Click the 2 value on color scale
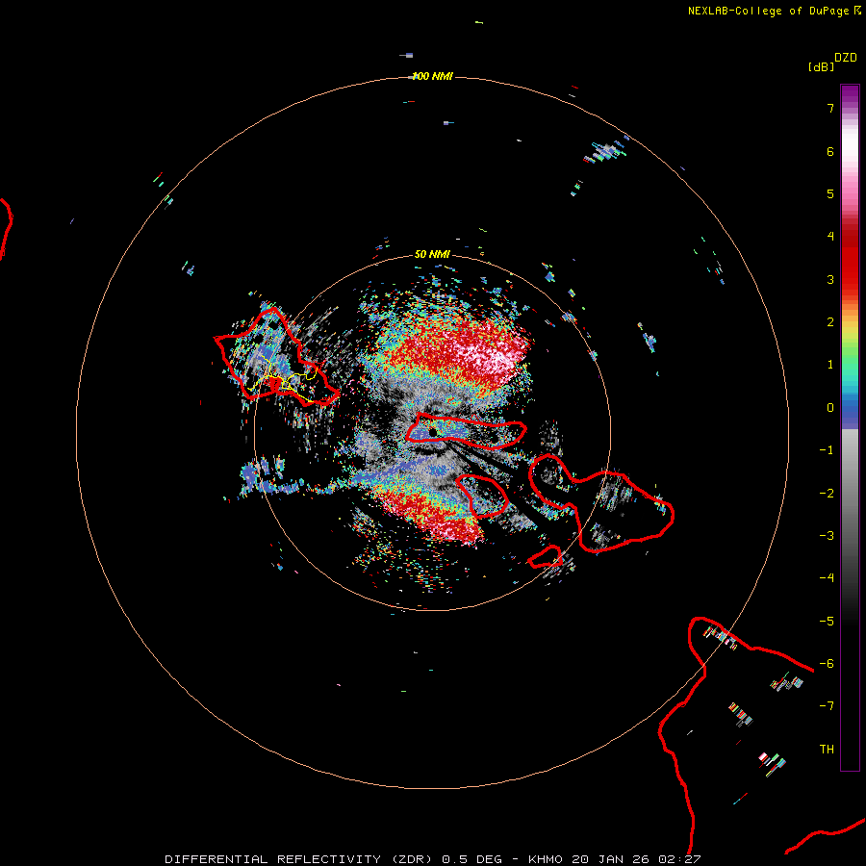Viewport: 866px width, 866px height. (830, 322)
